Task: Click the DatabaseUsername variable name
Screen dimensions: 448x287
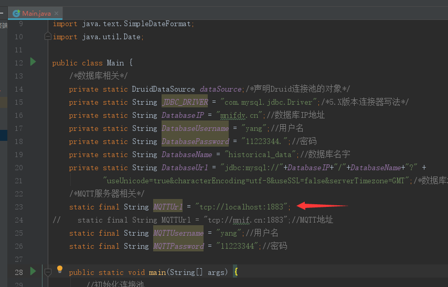Action: 195,128
